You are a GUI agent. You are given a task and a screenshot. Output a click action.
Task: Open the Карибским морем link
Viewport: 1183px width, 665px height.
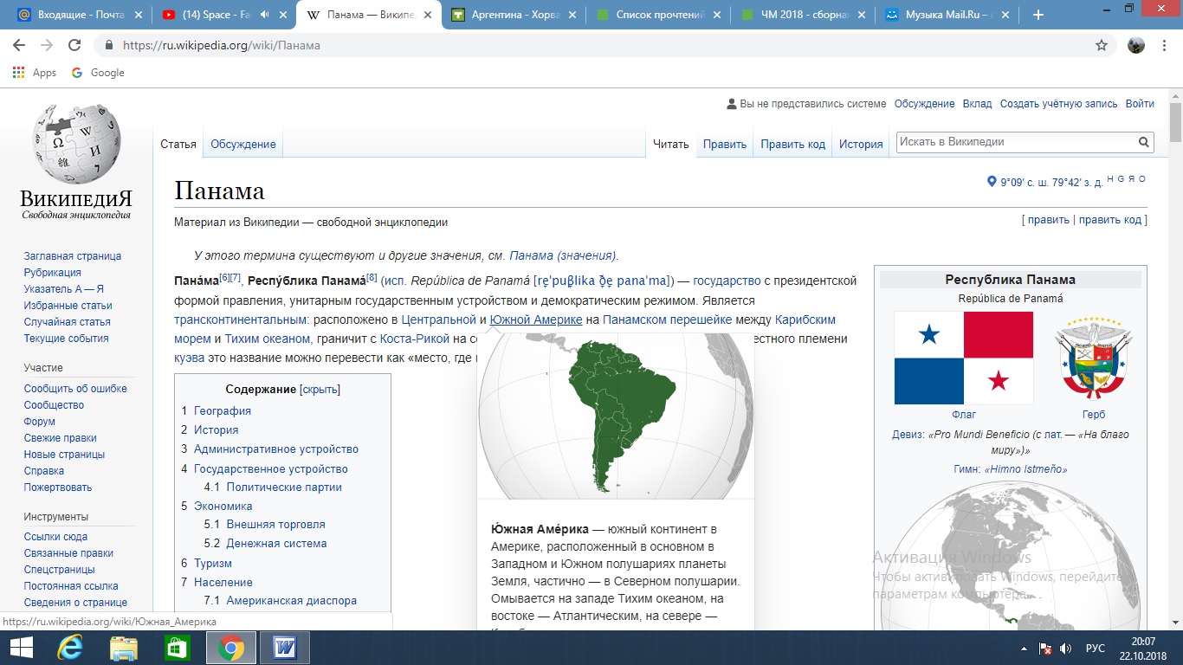tap(805, 320)
